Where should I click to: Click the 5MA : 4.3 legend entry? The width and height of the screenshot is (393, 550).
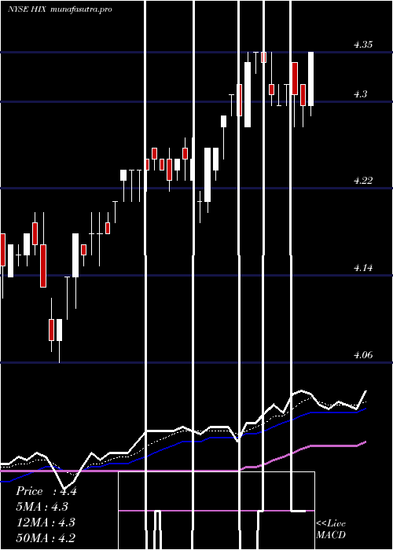(42, 507)
